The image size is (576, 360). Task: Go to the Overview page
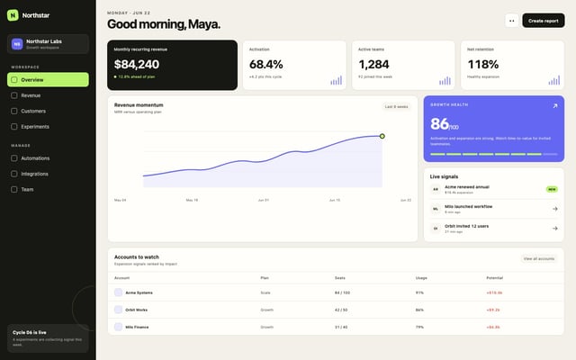click(x=48, y=80)
